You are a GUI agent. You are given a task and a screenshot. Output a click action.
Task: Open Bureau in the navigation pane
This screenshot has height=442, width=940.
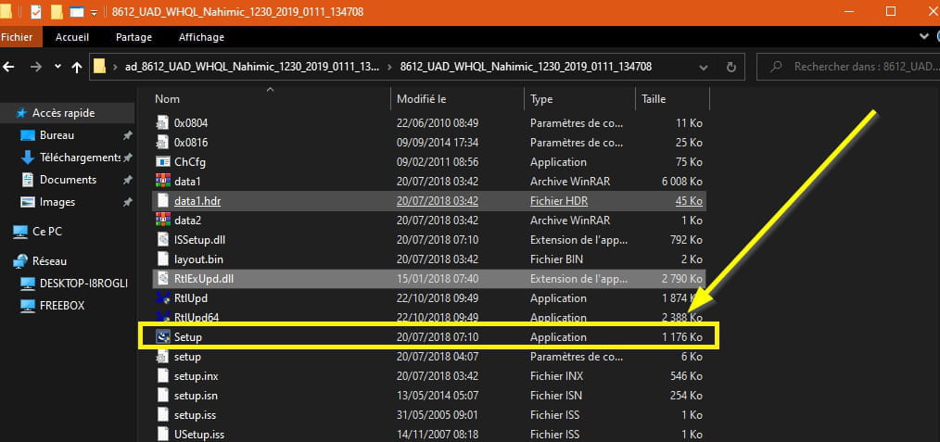pos(57,135)
